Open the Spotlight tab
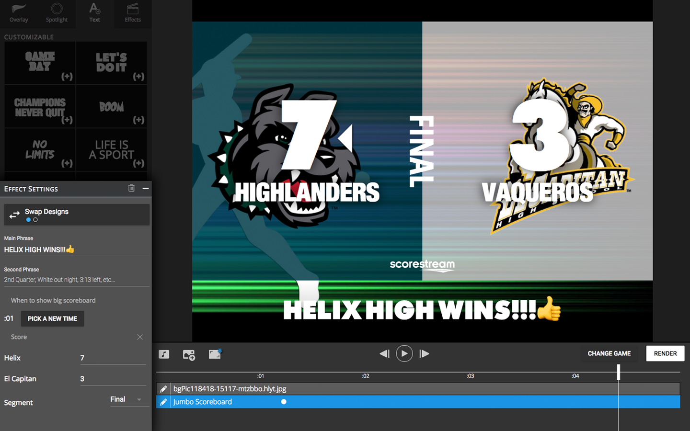Screen dimensions: 690x431 (x=57, y=13)
